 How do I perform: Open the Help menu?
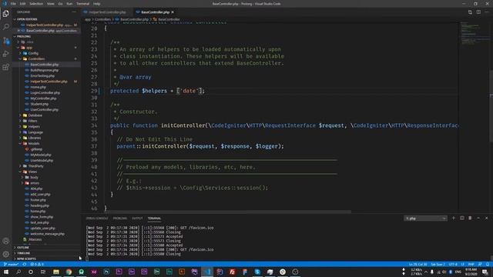[x=96, y=4]
